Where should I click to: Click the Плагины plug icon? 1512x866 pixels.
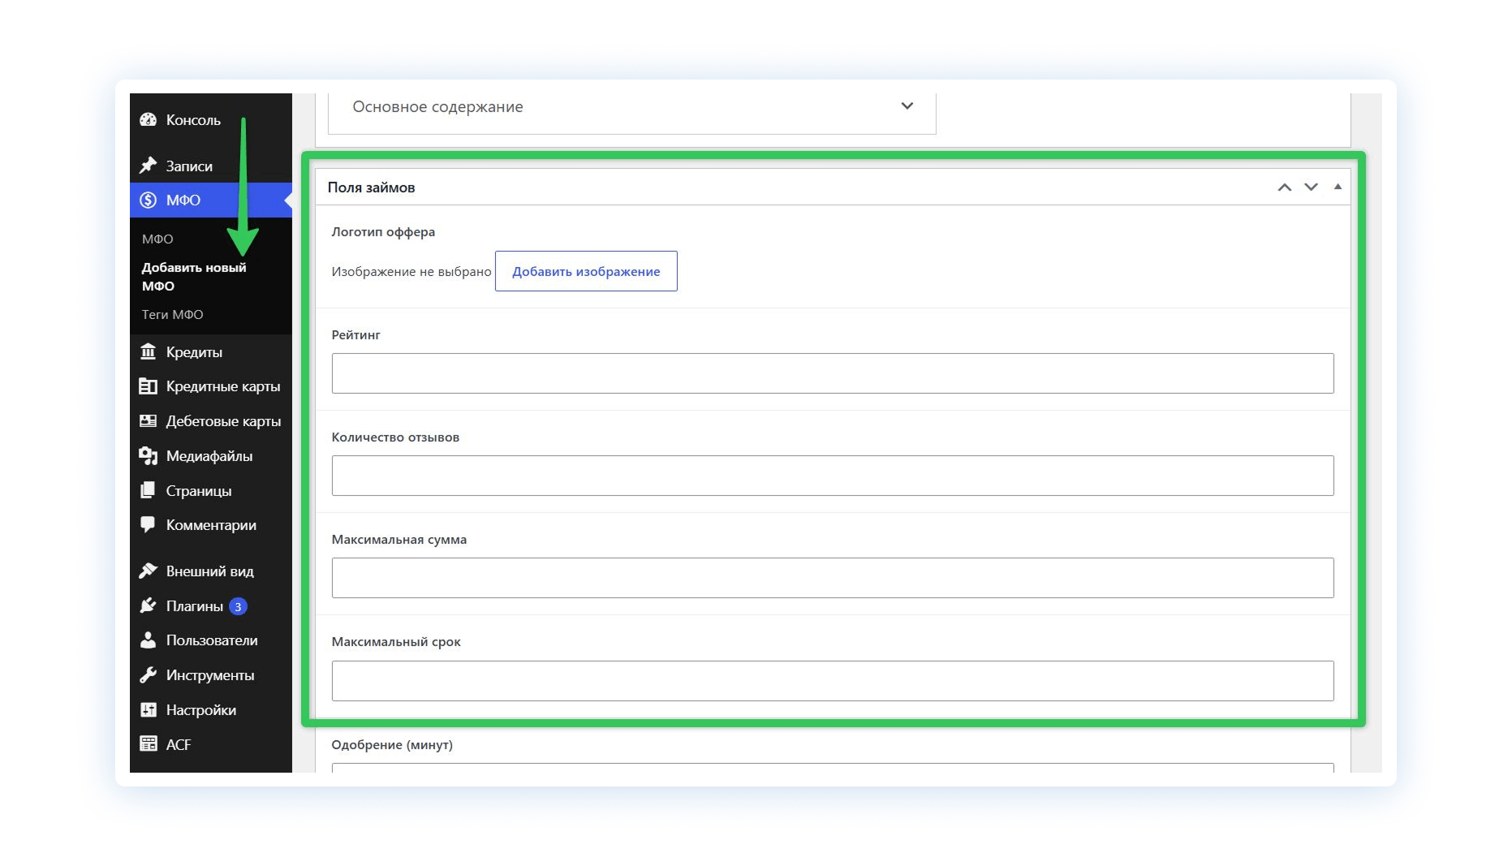point(148,605)
